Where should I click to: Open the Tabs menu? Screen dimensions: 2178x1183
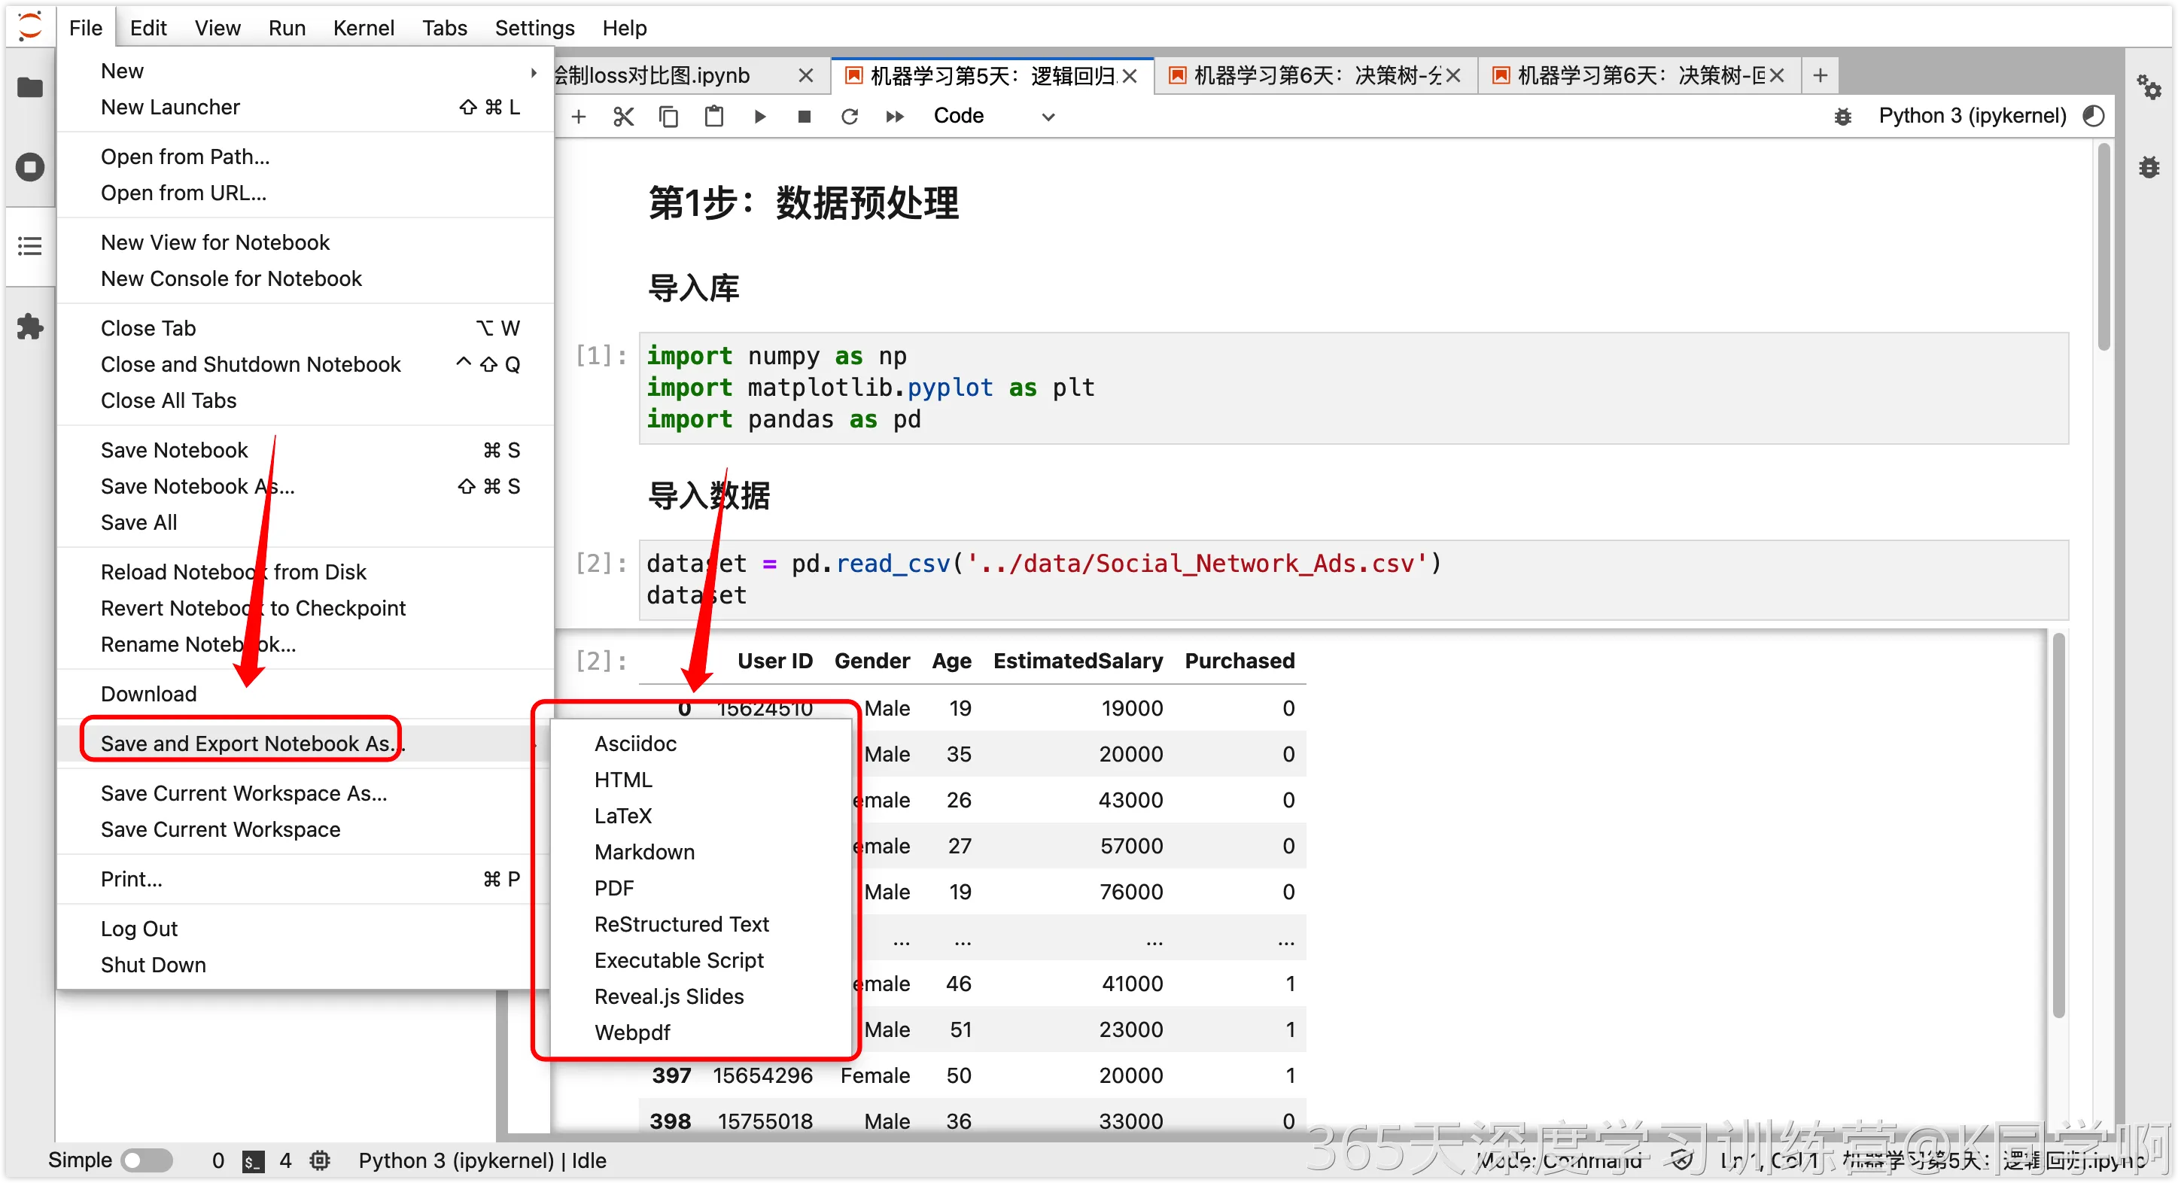coord(445,28)
